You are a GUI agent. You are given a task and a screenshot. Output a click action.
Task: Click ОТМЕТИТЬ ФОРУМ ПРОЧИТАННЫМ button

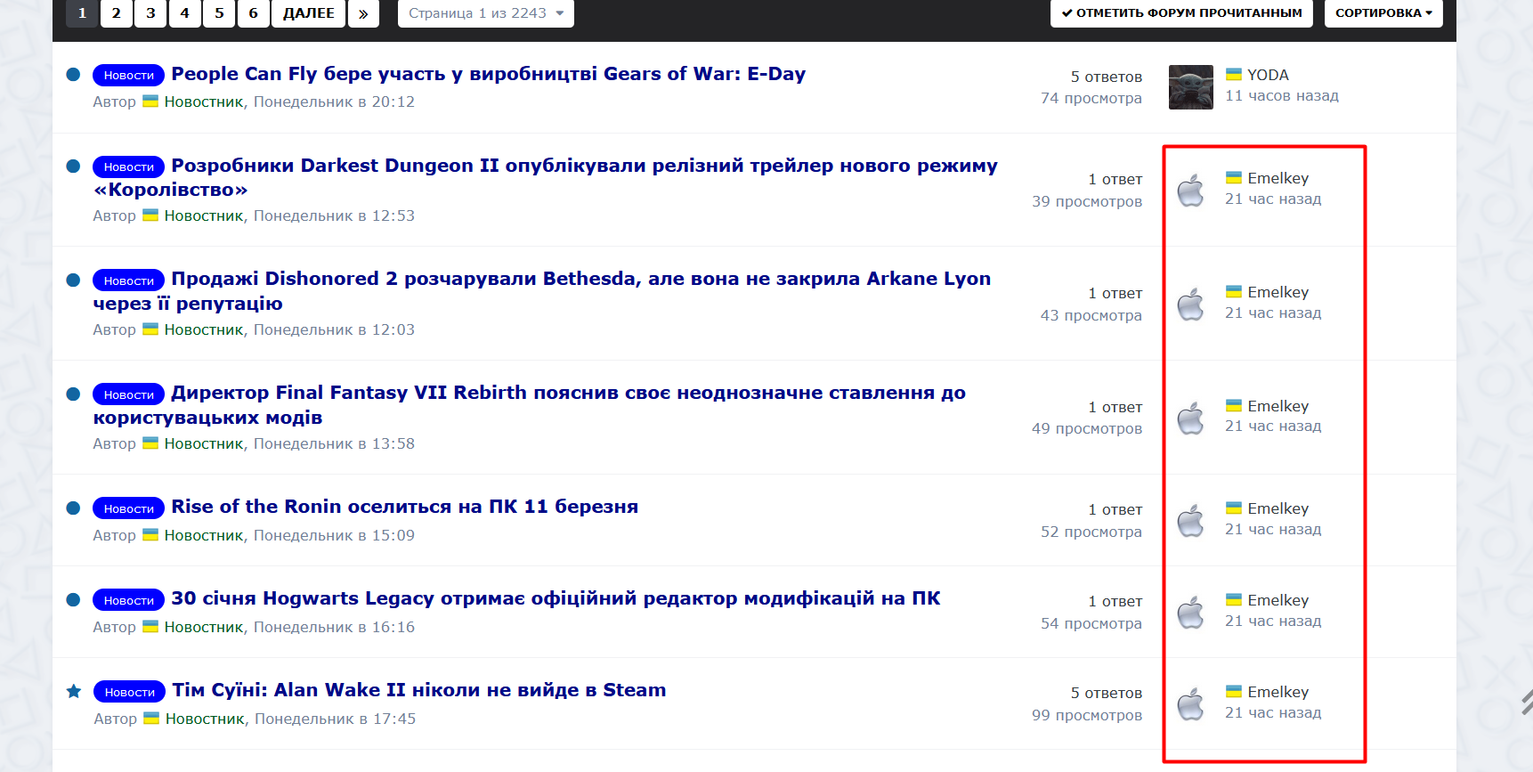pyautogui.click(x=1181, y=13)
